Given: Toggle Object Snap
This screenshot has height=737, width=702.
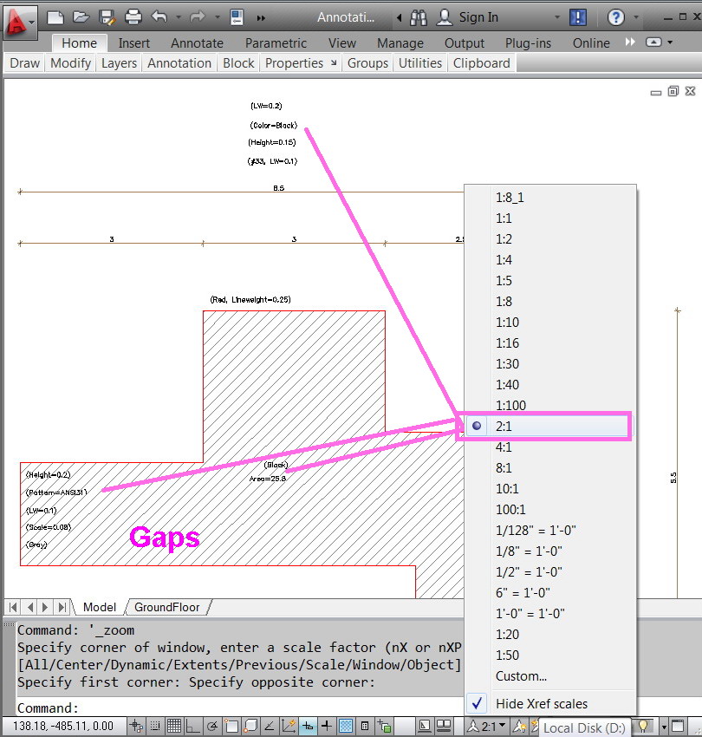Looking at the screenshot, I should (x=231, y=726).
